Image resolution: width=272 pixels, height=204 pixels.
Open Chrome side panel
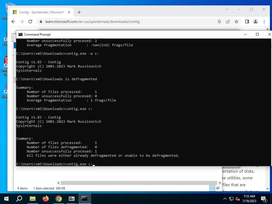247,22
